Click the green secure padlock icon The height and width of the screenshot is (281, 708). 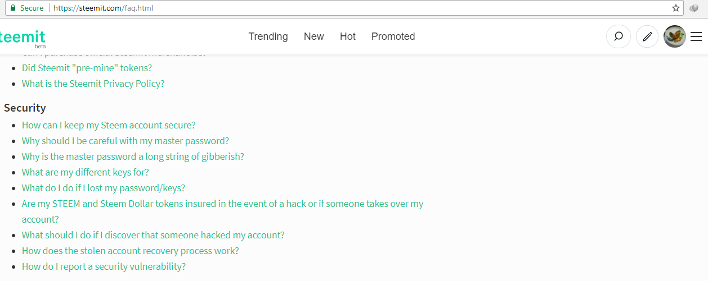click(12, 8)
